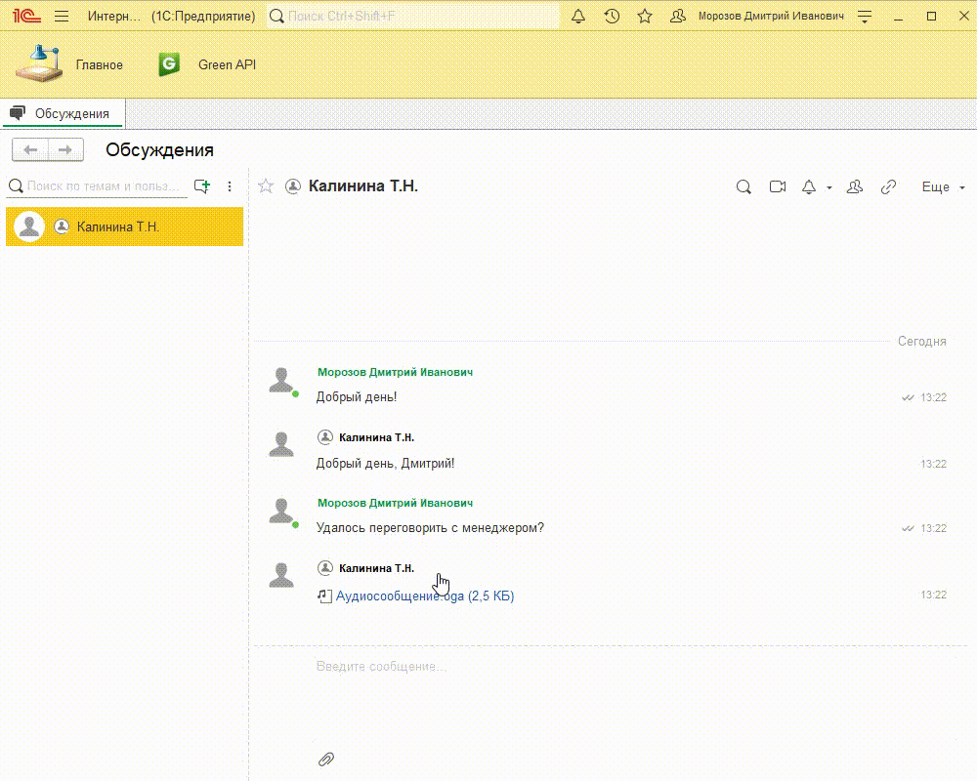Image resolution: width=977 pixels, height=781 pixels.
Task: Toggle the favorite star for Калинина Т.Н.
Action: pyautogui.click(x=266, y=186)
